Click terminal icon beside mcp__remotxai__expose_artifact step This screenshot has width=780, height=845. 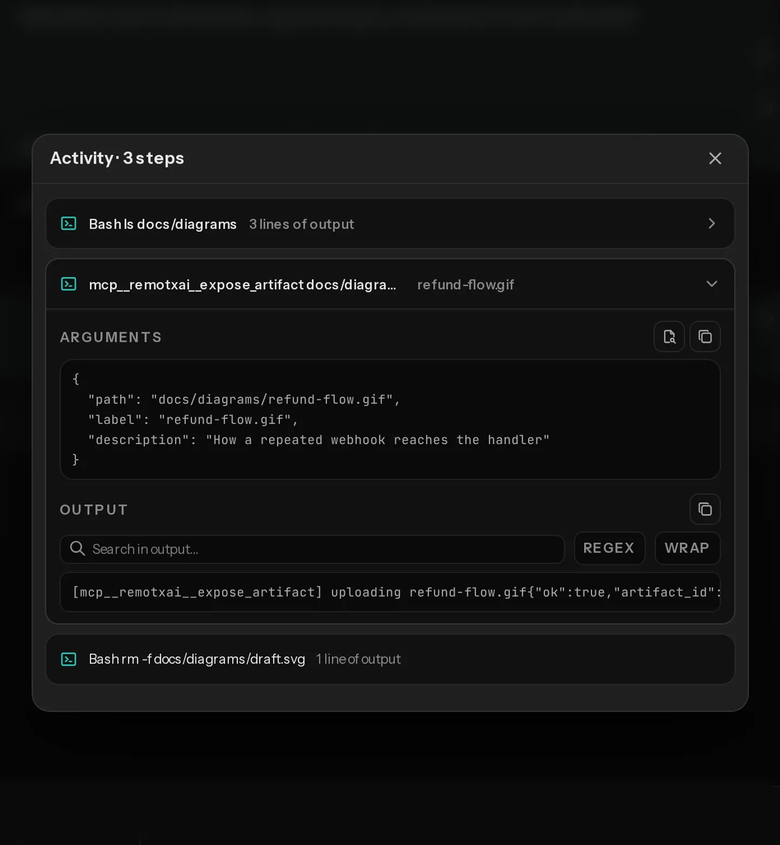(x=69, y=284)
